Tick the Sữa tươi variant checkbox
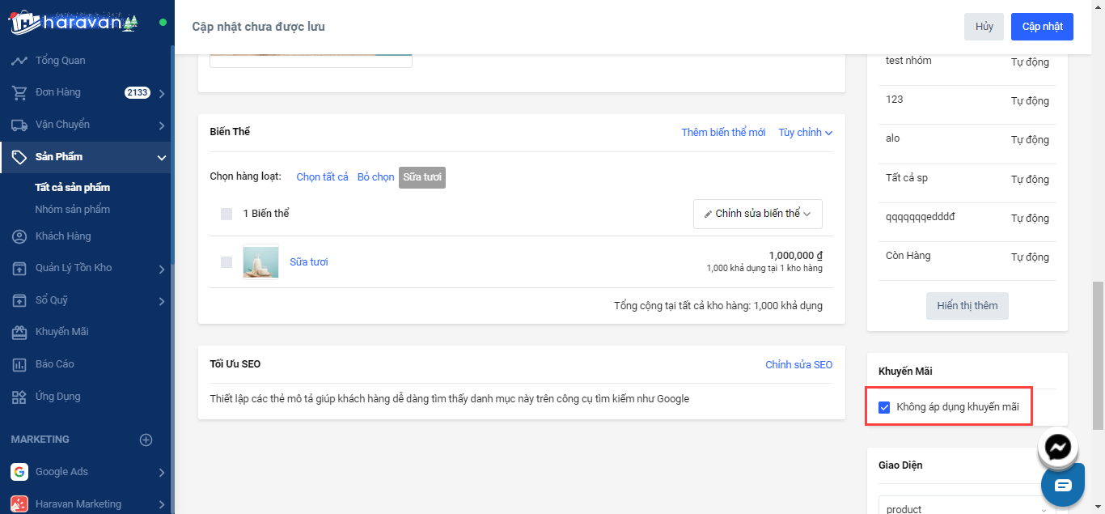The height and width of the screenshot is (514, 1105). point(227,262)
